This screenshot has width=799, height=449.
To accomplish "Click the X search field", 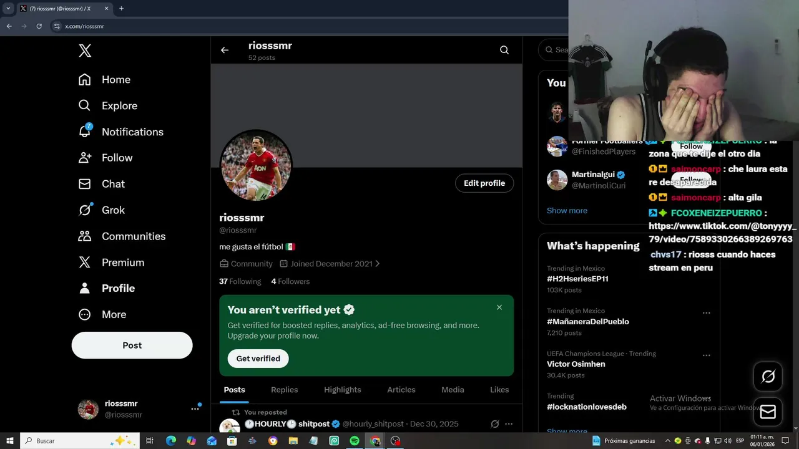I will (554, 50).
